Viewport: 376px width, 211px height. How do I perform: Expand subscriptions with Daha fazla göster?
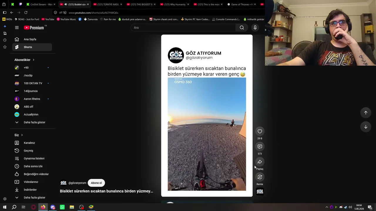click(32, 122)
